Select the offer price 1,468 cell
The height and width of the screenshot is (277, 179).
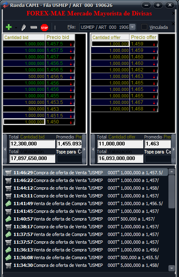click(x=144, y=109)
